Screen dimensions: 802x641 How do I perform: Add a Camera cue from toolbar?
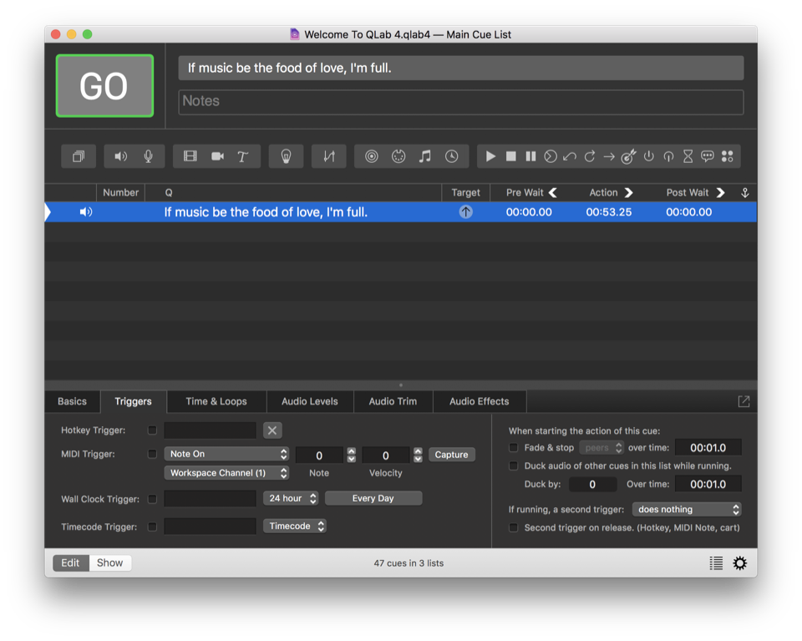coord(217,156)
